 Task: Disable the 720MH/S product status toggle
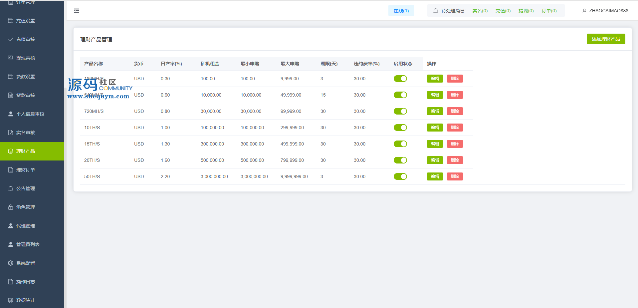click(x=400, y=111)
